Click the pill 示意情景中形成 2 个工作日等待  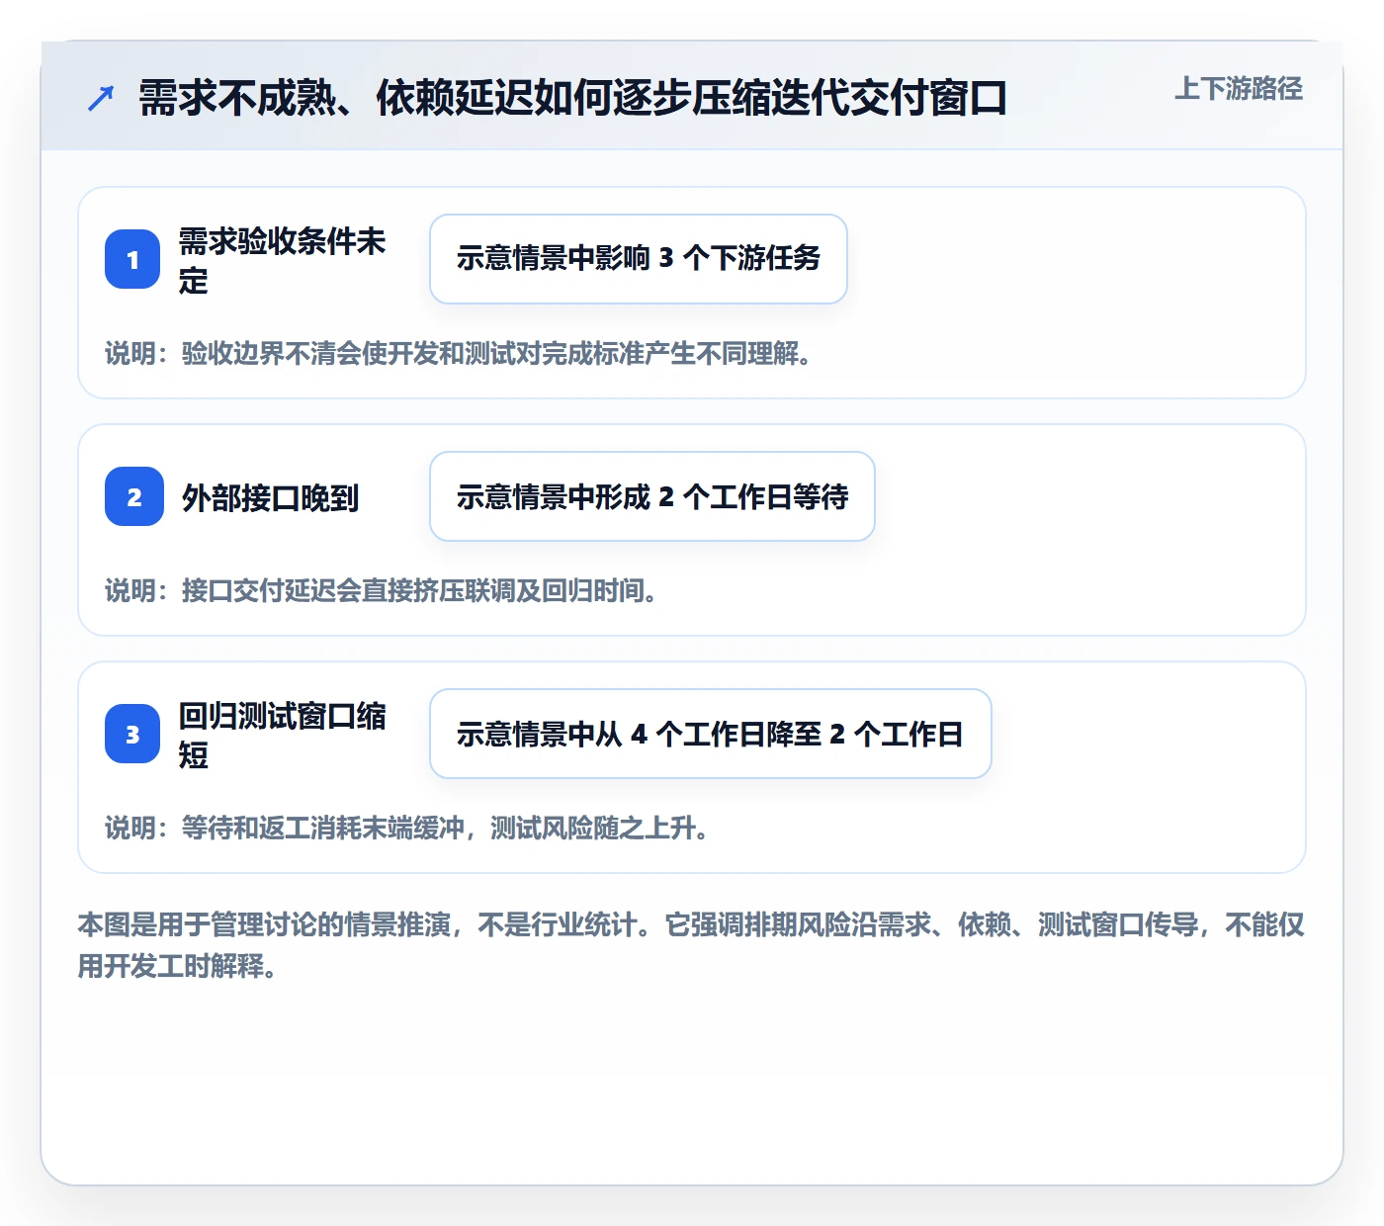(x=652, y=496)
